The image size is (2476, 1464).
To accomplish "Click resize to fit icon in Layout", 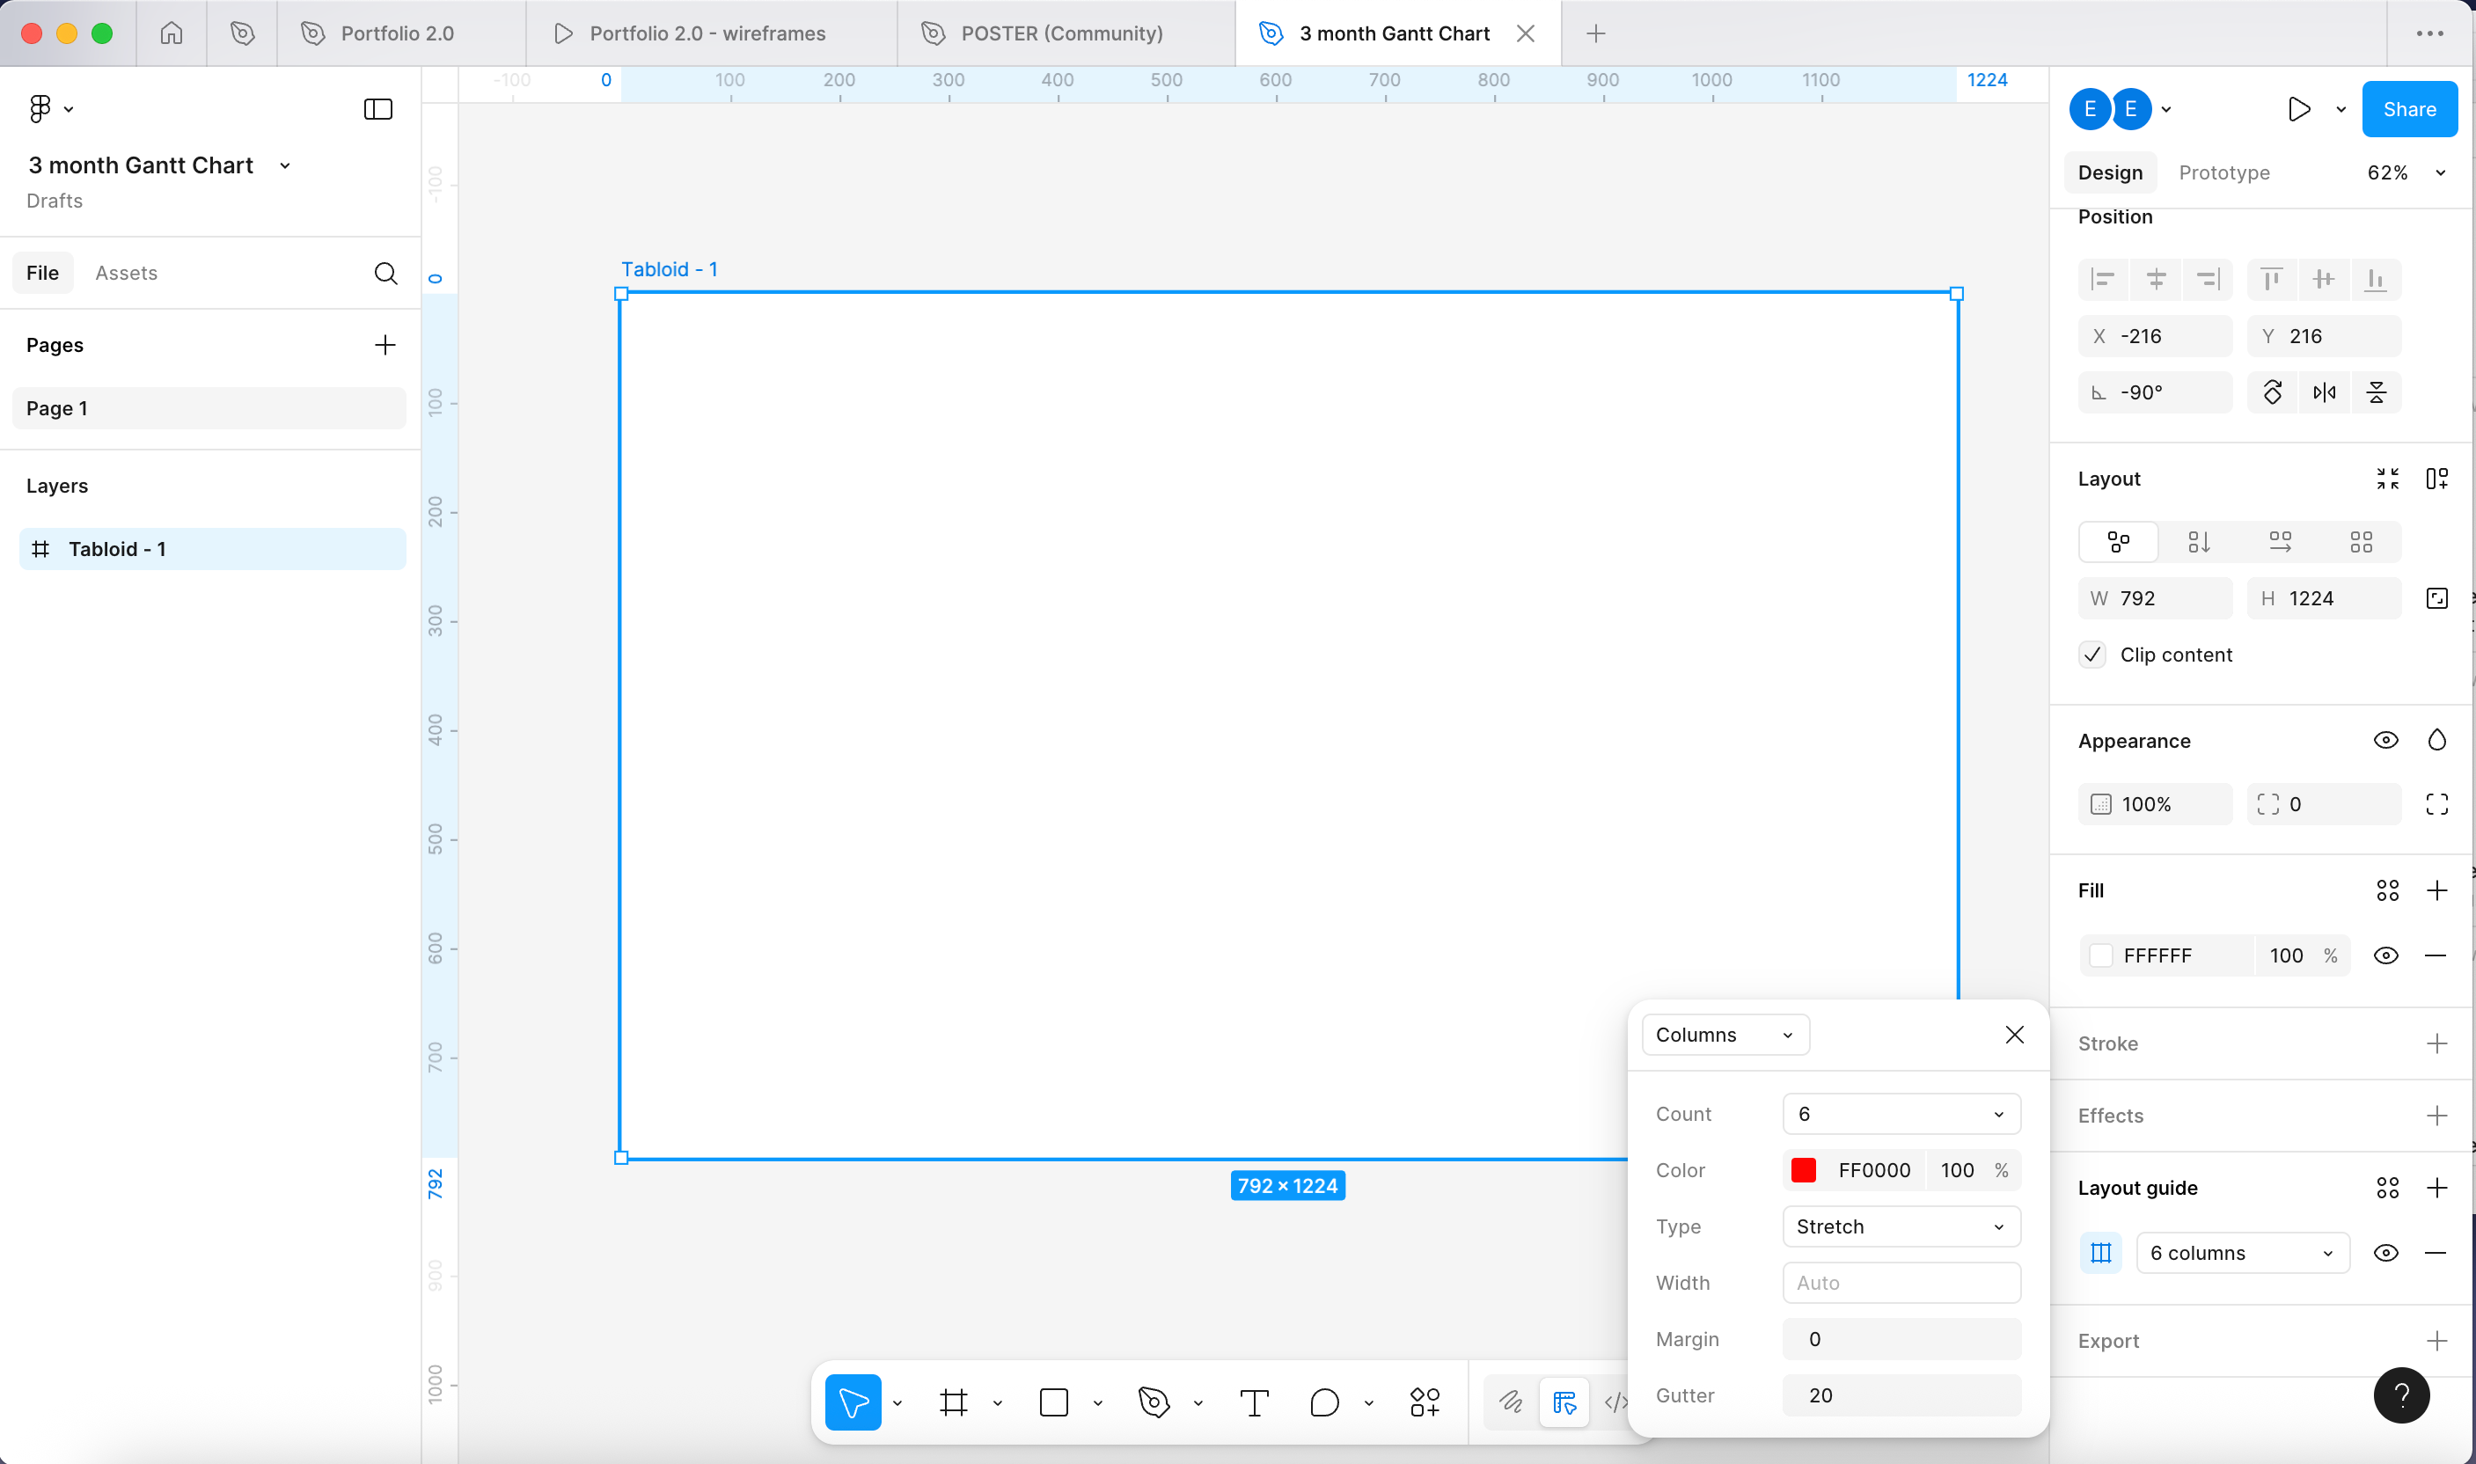I will 2387,479.
